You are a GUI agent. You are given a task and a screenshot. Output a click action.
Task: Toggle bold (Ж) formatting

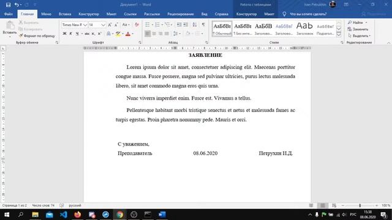[64, 34]
